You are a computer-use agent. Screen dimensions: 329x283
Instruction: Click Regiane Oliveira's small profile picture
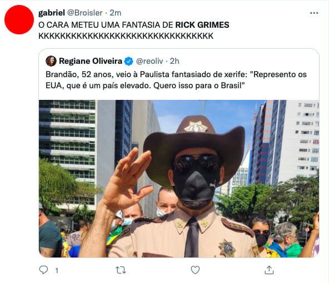[x=51, y=61]
